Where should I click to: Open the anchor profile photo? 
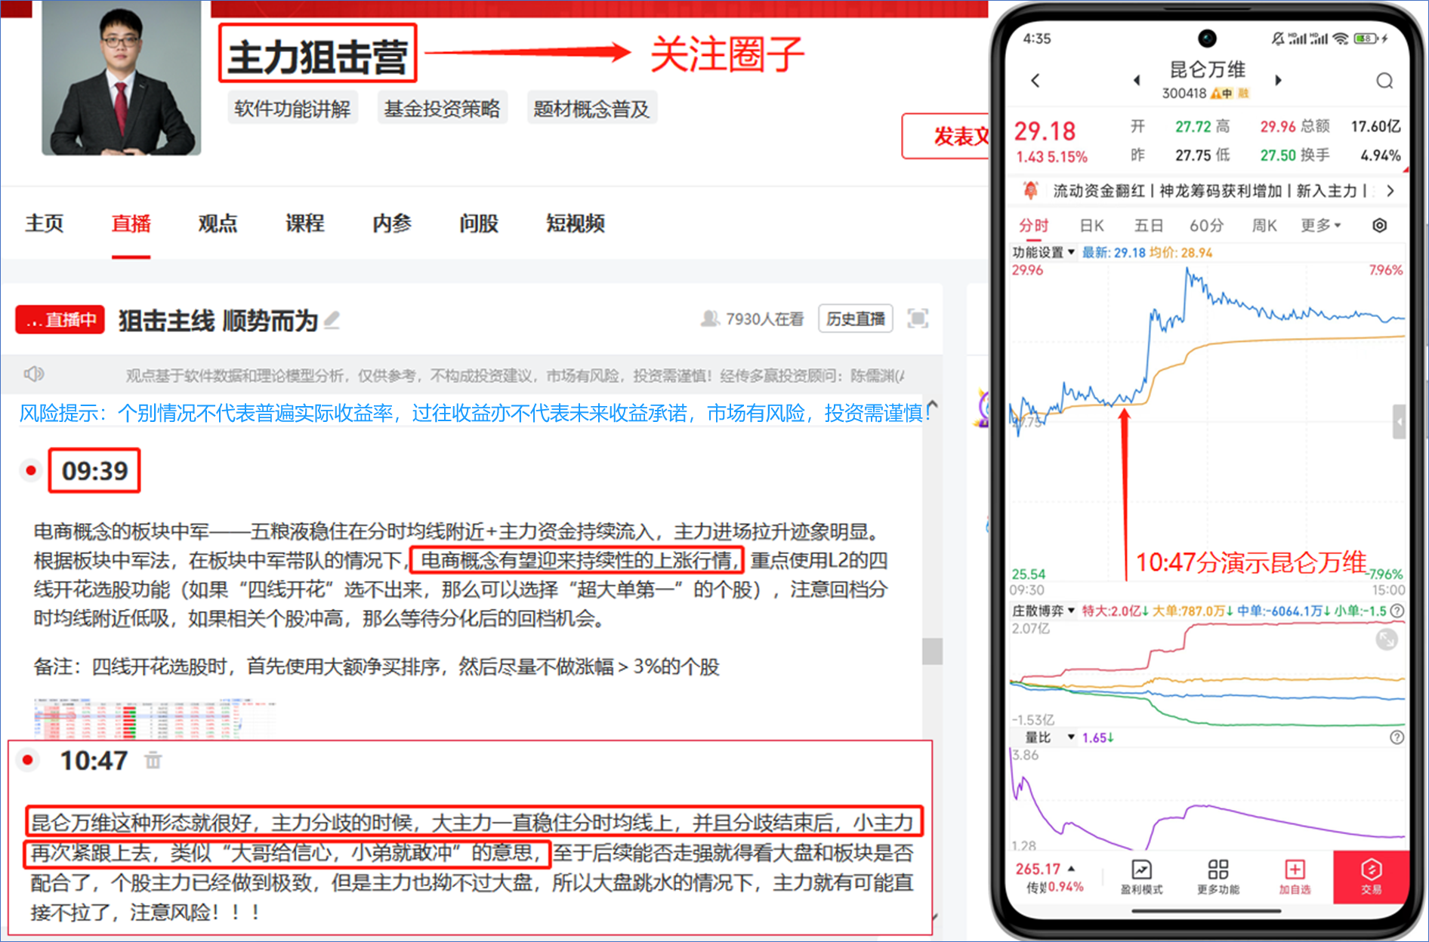coord(121,78)
